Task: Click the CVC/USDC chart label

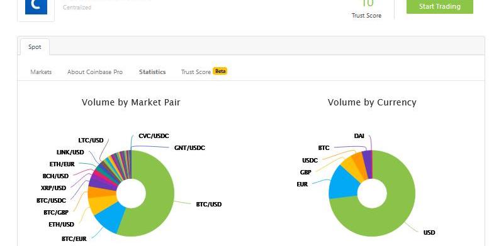Action: point(154,136)
